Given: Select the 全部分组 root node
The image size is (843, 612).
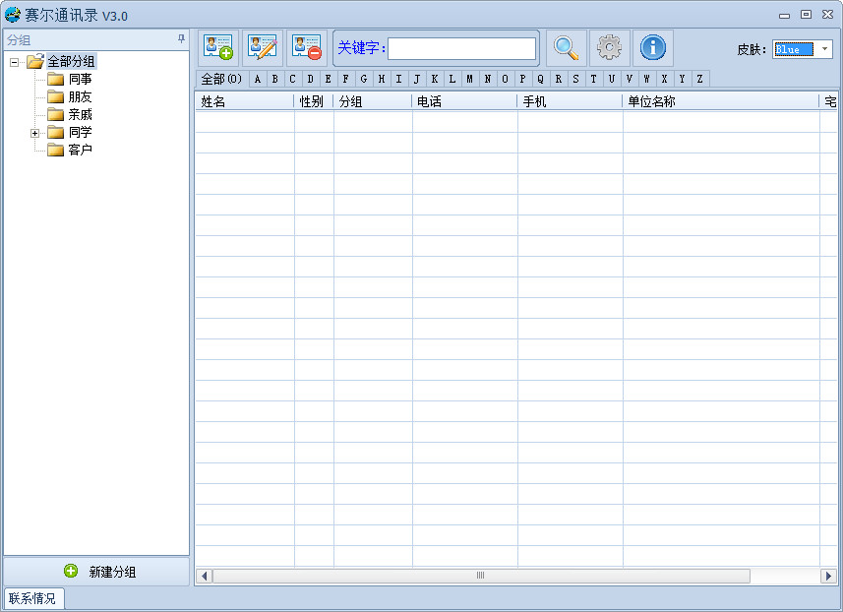Looking at the screenshot, I should pyautogui.click(x=71, y=61).
